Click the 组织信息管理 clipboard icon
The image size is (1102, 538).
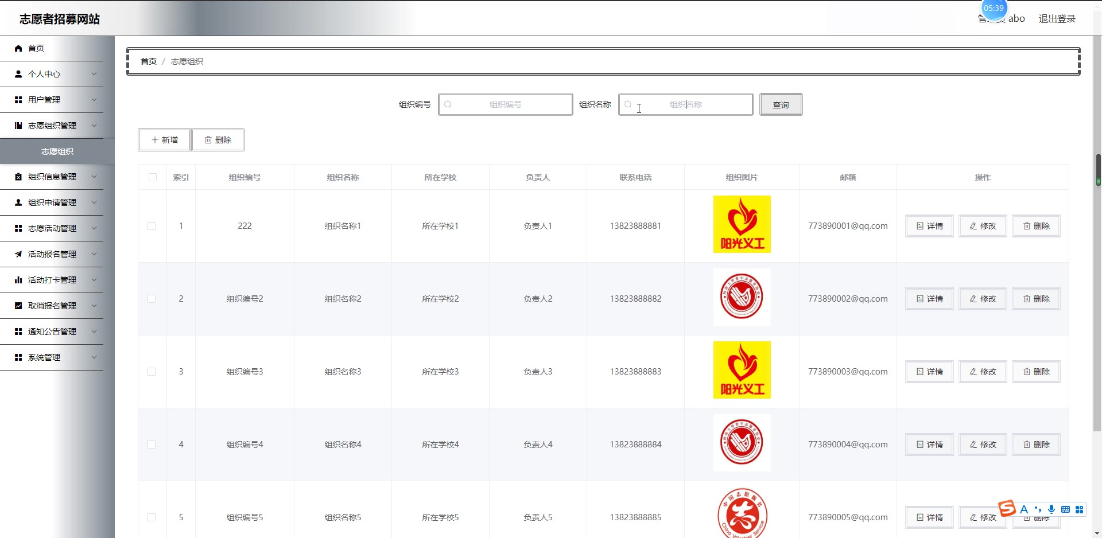coord(18,177)
